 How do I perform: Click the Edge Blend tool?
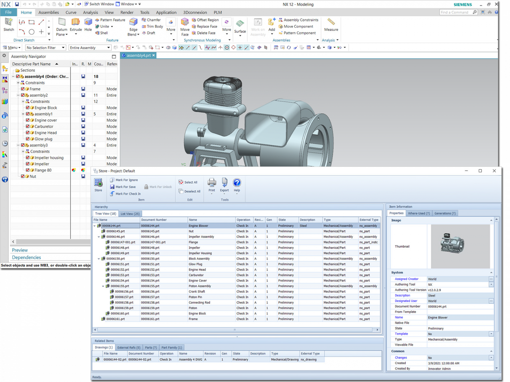(133, 27)
